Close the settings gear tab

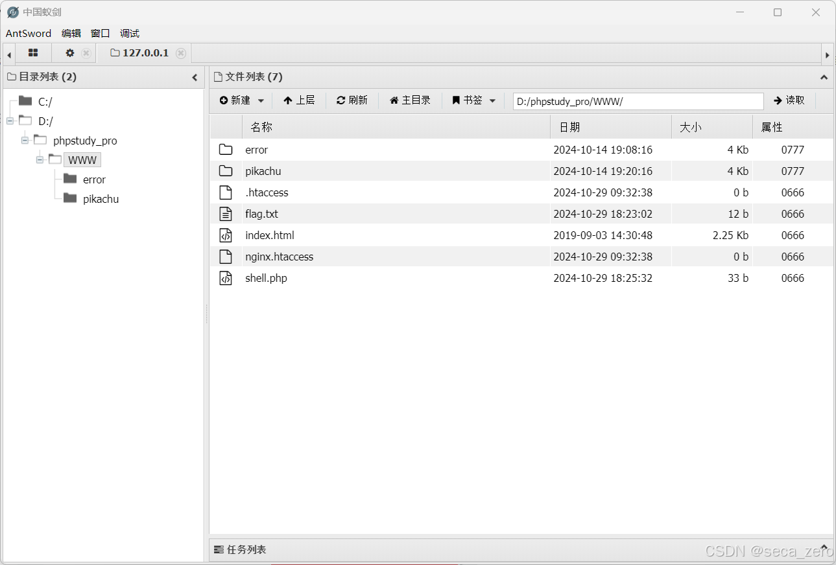86,53
